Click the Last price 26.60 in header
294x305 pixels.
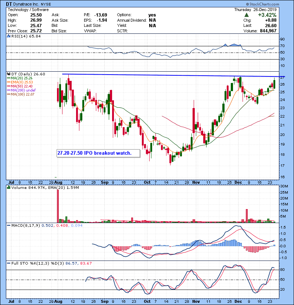(271, 25)
